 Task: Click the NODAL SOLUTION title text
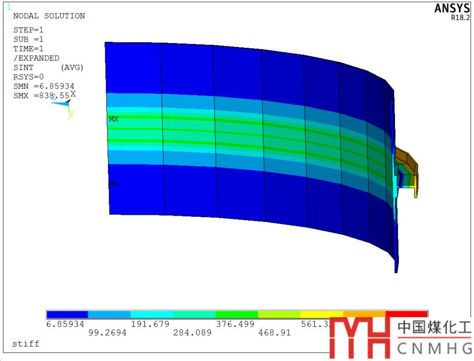click(x=49, y=16)
